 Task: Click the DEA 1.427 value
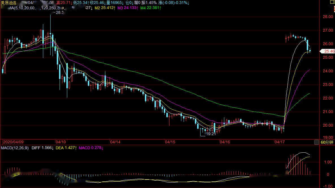pyautogui.click(x=66, y=148)
